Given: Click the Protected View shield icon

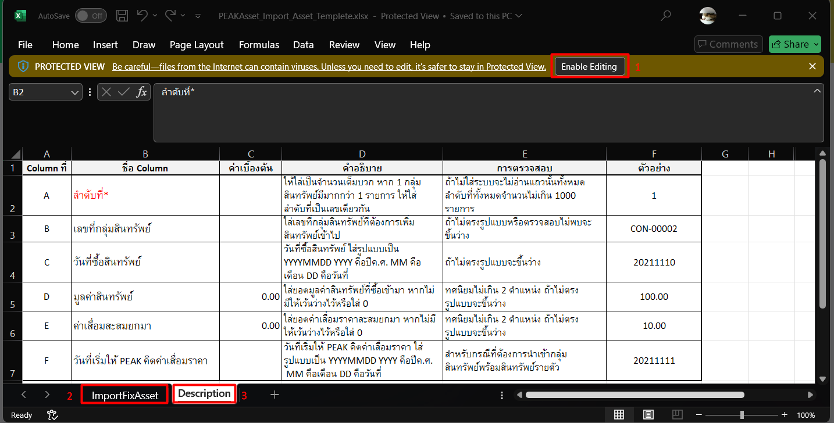Looking at the screenshot, I should click(x=23, y=66).
